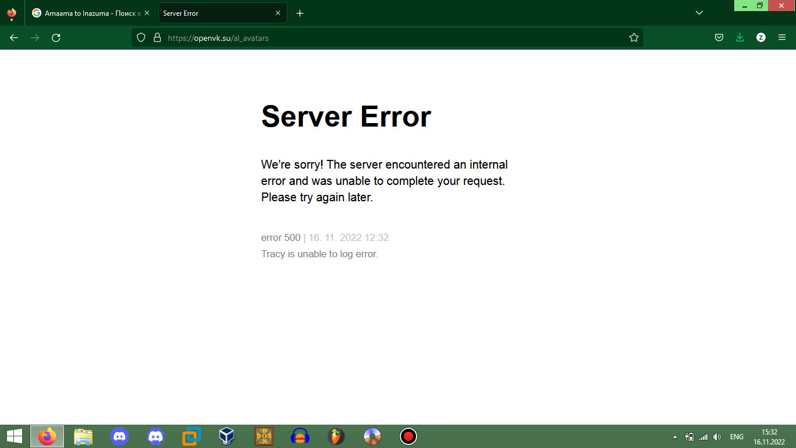The height and width of the screenshot is (448, 796).
Task: Go forward to the next page
Action: pyautogui.click(x=35, y=38)
